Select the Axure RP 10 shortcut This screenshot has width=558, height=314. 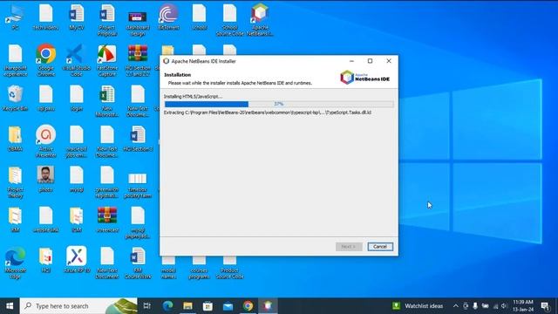click(77, 260)
